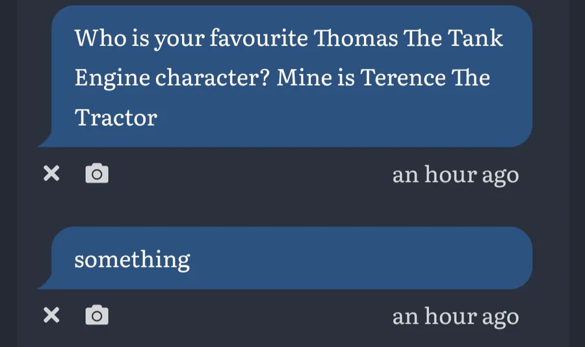Click the word 'Who' starting the first message

pos(100,38)
